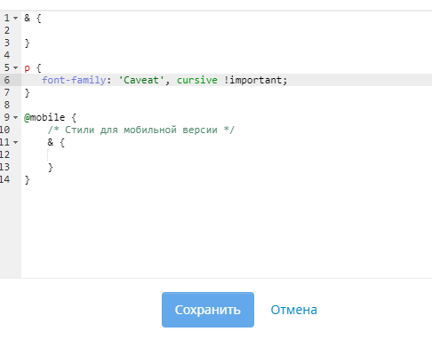Collapse the nested block fold arrow on line 11
This screenshot has height=347, width=432.
[15, 143]
